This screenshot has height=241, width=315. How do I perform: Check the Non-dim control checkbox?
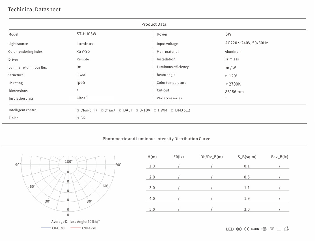click(78, 111)
